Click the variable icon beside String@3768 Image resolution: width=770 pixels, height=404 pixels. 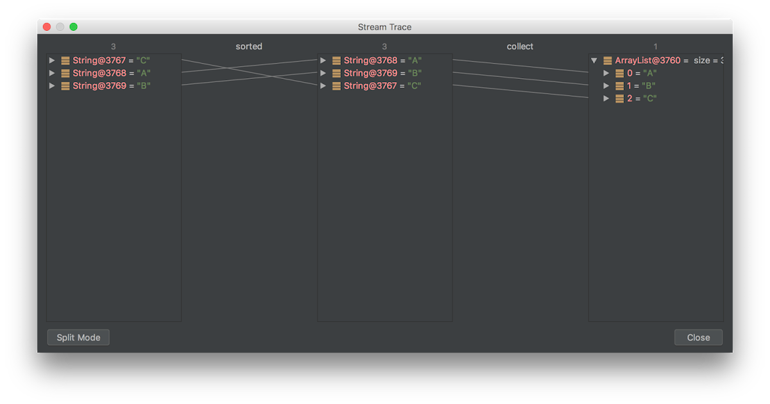(65, 72)
